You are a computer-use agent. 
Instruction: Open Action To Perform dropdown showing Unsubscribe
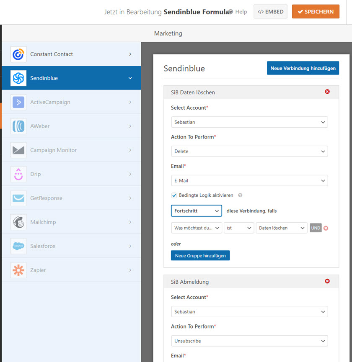[249, 341]
